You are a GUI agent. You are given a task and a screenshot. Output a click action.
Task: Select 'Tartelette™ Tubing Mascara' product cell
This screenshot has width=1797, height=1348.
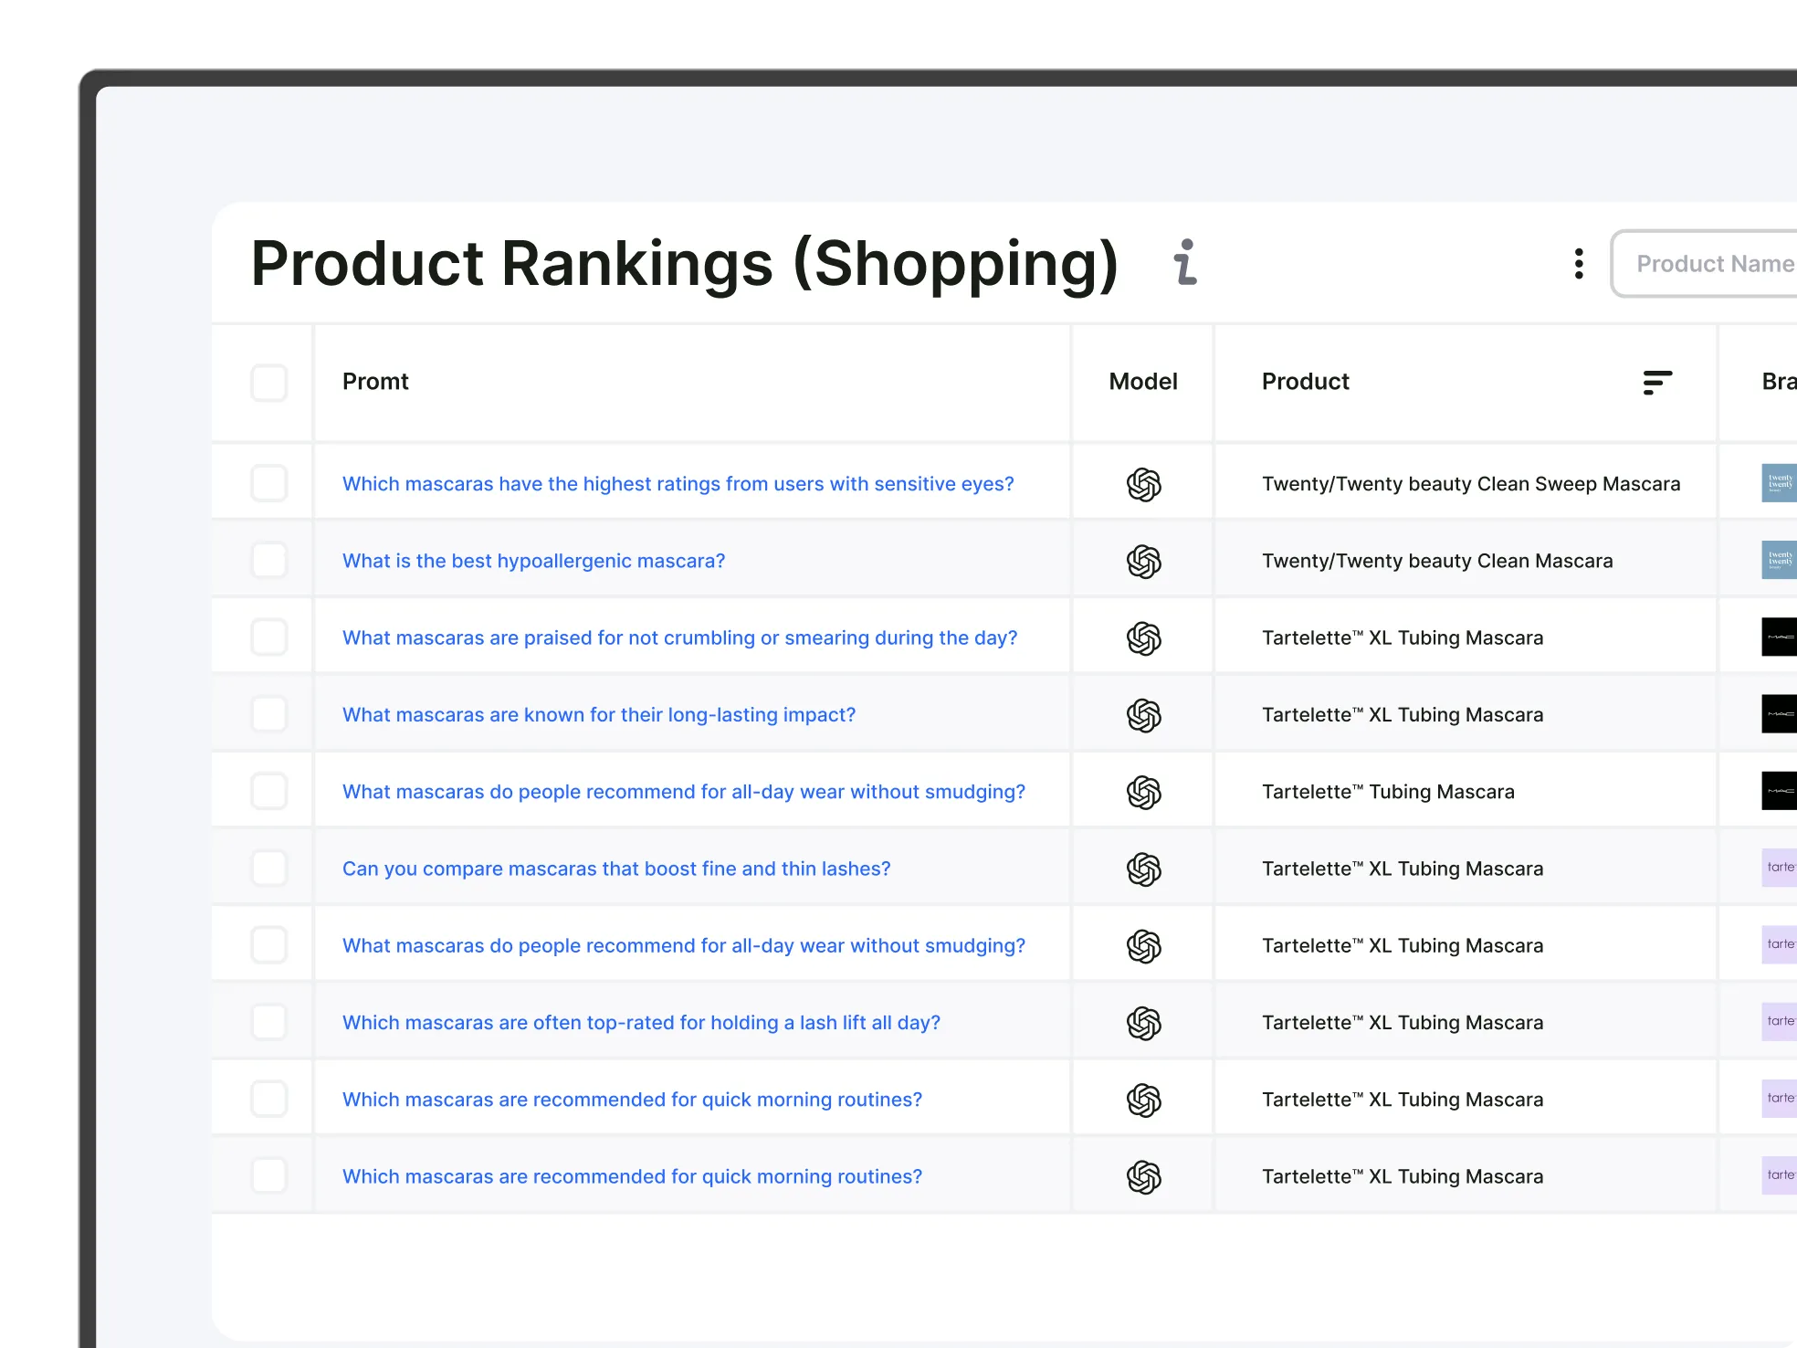1388,792
